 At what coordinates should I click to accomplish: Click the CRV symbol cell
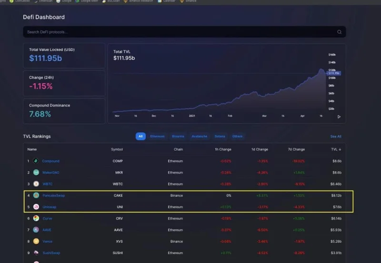click(120, 218)
